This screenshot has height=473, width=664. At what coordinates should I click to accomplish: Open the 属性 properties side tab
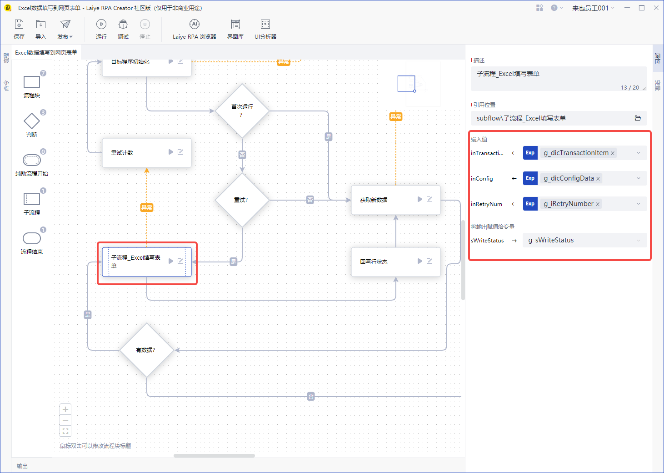pos(658,58)
